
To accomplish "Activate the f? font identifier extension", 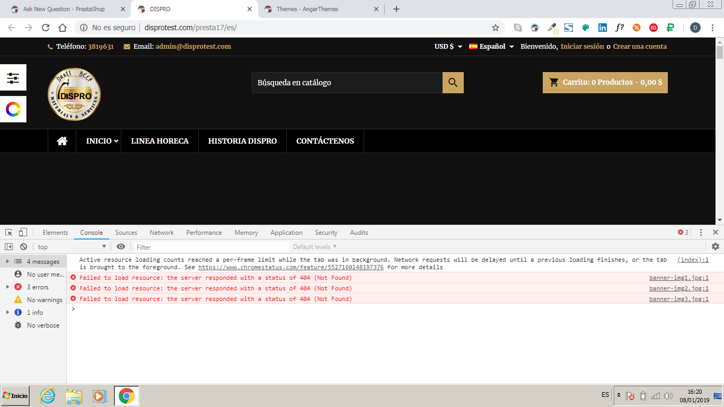I will pos(620,28).
